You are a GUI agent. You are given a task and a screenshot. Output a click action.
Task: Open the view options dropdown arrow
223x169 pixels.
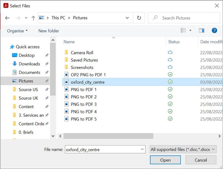(x=191, y=30)
